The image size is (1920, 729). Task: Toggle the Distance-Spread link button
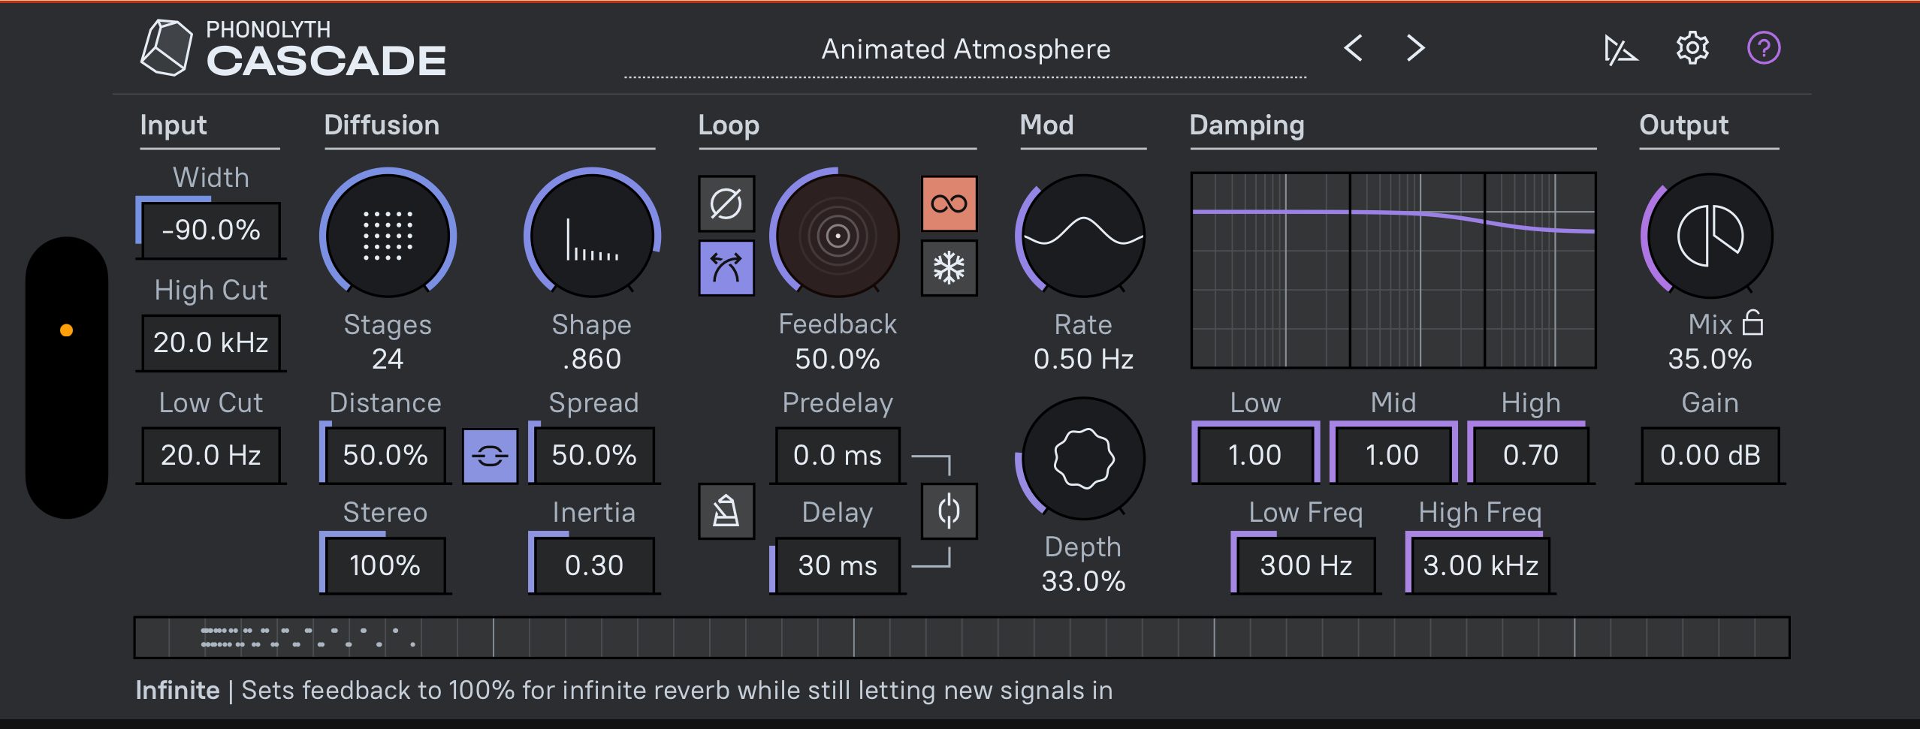[x=490, y=456]
